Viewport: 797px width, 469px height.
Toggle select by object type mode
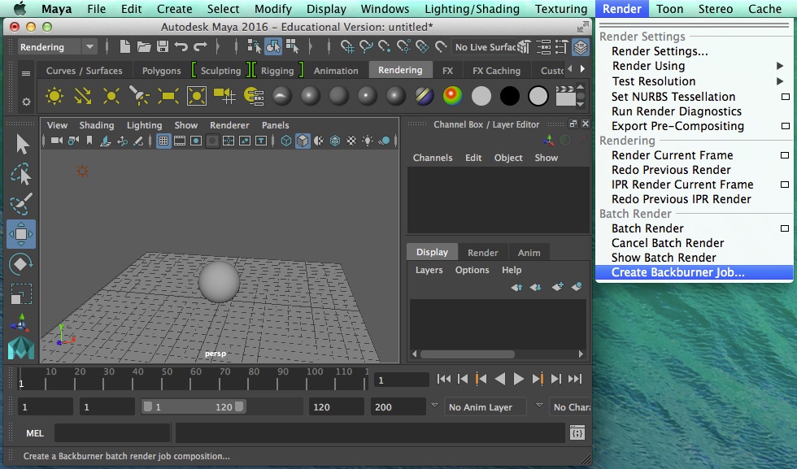273,47
